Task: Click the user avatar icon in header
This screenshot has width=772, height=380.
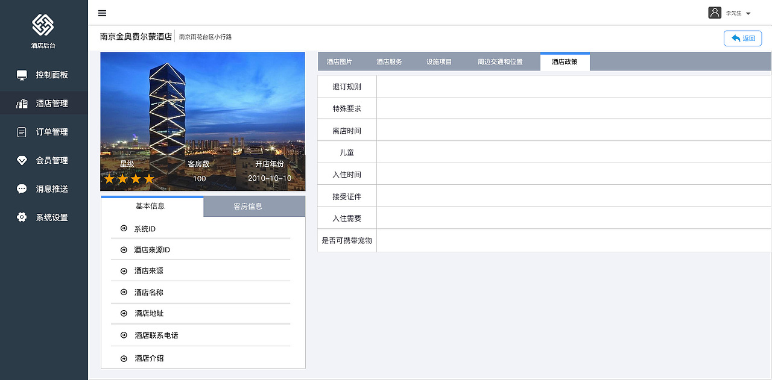Action: [x=715, y=12]
